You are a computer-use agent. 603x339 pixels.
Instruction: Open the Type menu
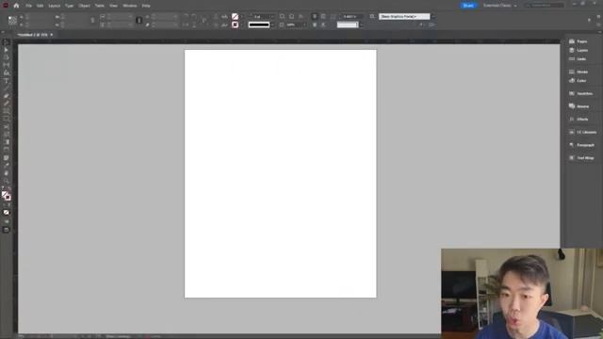(x=69, y=6)
